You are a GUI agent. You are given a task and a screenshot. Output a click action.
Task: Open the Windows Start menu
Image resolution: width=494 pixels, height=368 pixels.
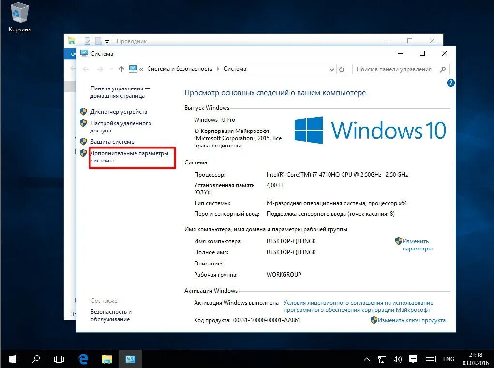pyautogui.click(x=13, y=359)
